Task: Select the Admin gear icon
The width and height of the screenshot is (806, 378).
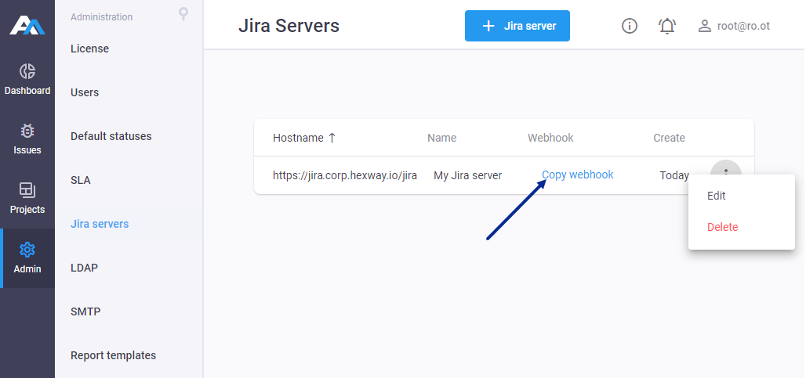Action: pos(27,250)
